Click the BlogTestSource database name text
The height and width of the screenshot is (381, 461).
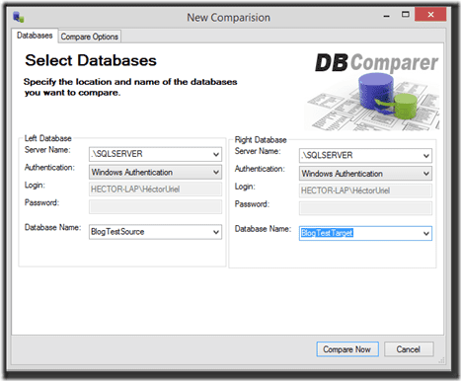click(117, 232)
